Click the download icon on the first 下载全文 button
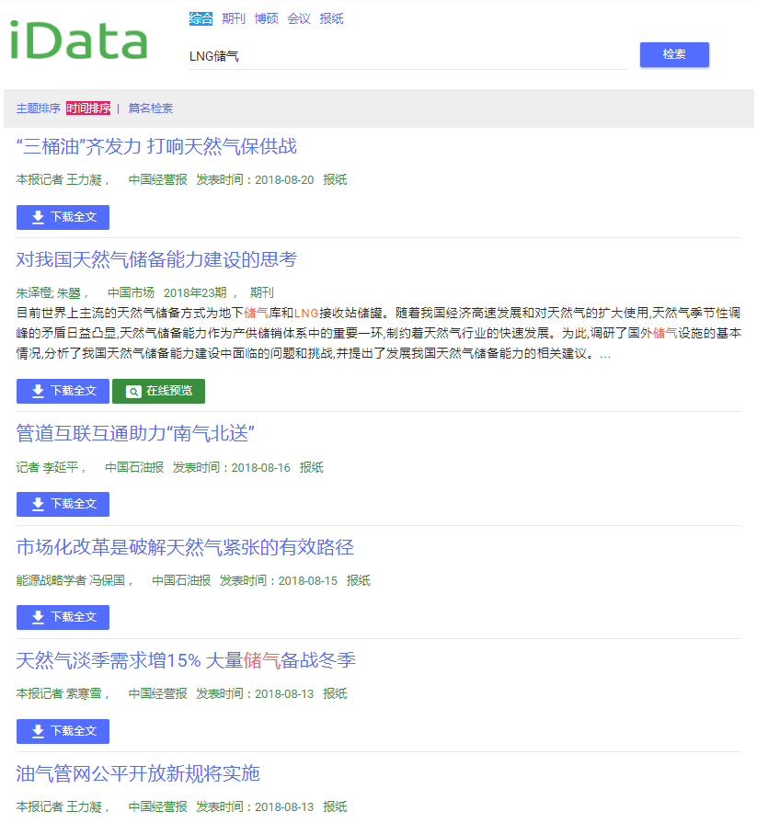This screenshot has width=757, height=823. tap(37, 217)
